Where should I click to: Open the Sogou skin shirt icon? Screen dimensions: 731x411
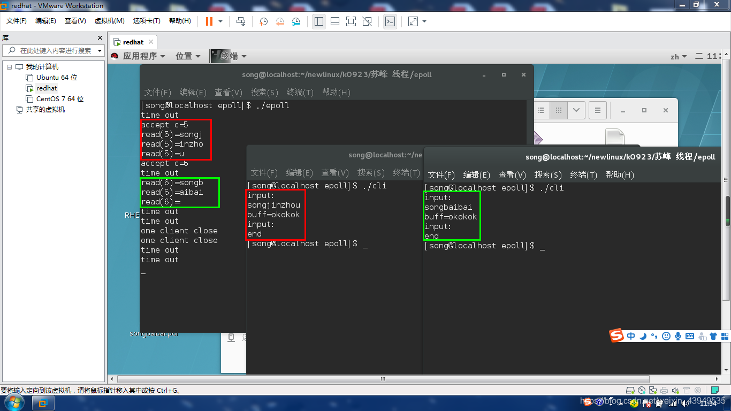click(713, 336)
